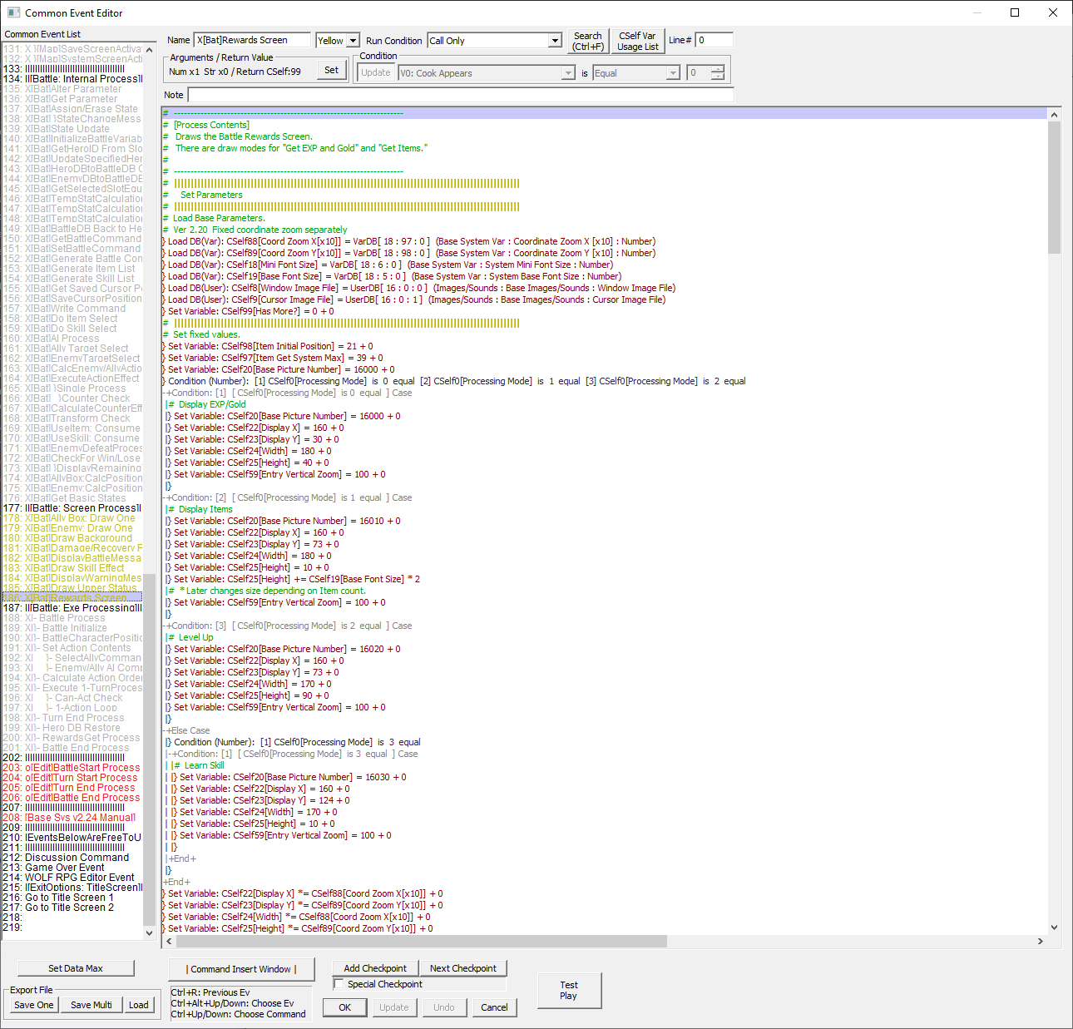Click the Save One export button
Screen dimensions: 1073x1029
click(34, 1005)
